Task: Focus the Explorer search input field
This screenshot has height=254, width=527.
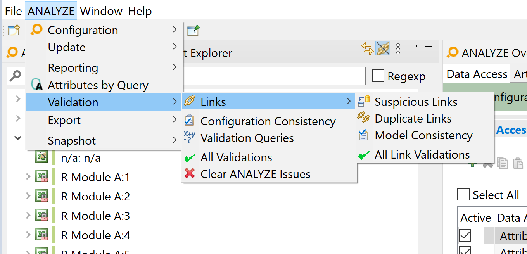Action: (x=273, y=76)
